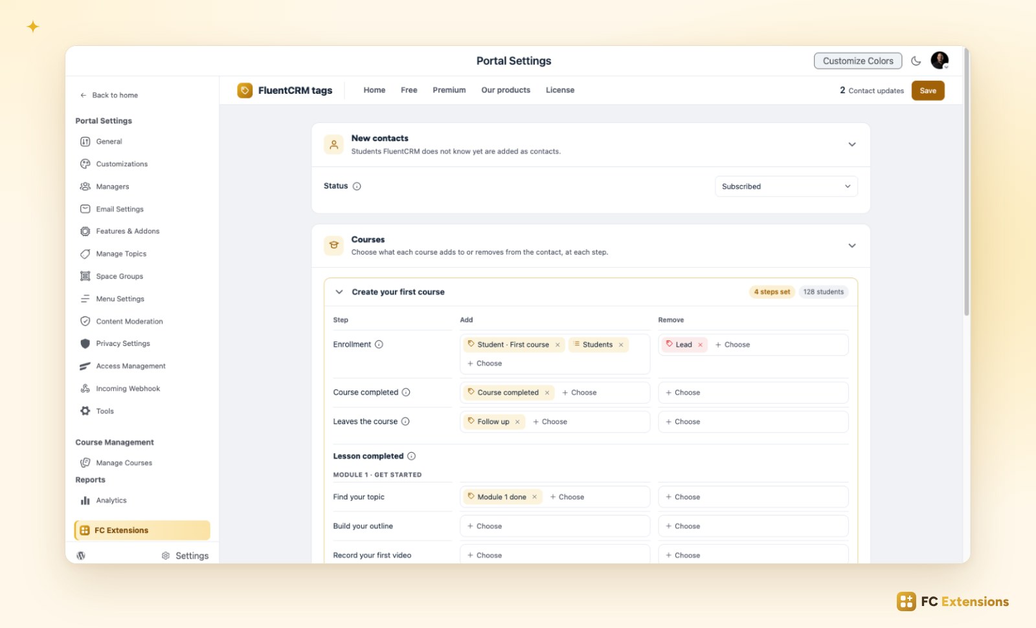
Task: Open Manage Topics tag icon
Action: (85, 254)
